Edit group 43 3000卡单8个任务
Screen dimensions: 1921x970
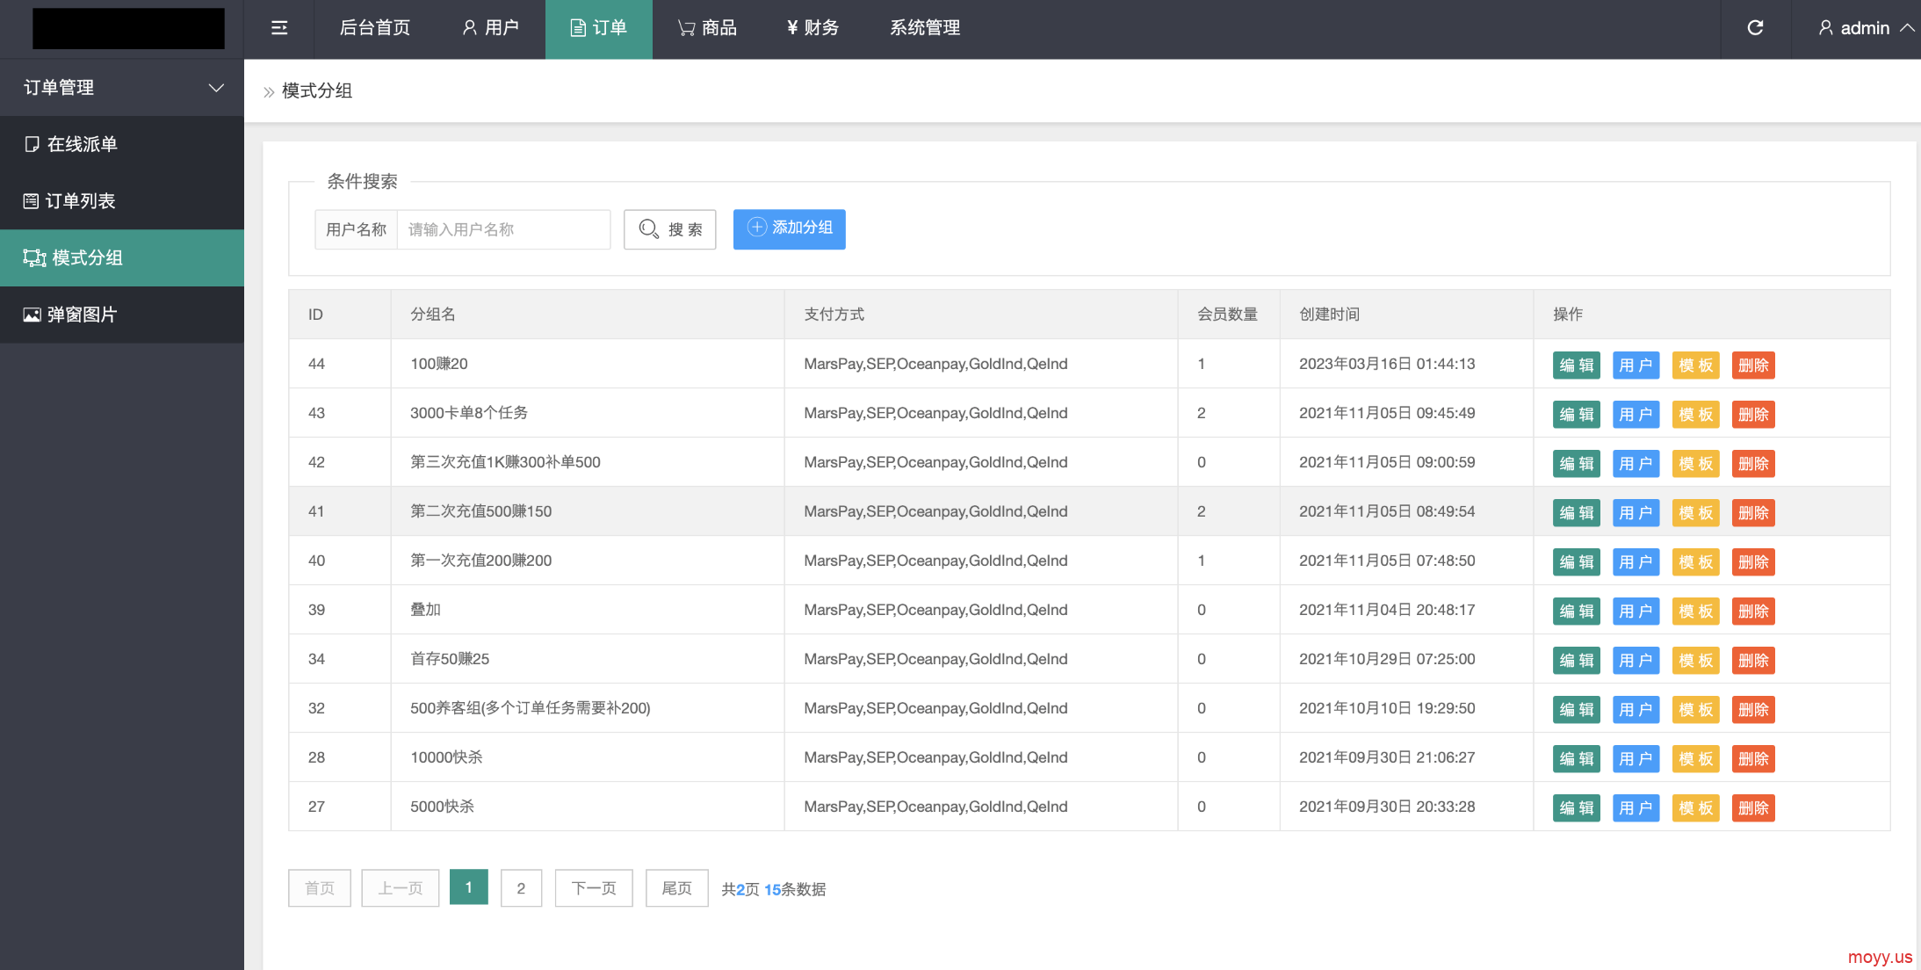(x=1576, y=415)
